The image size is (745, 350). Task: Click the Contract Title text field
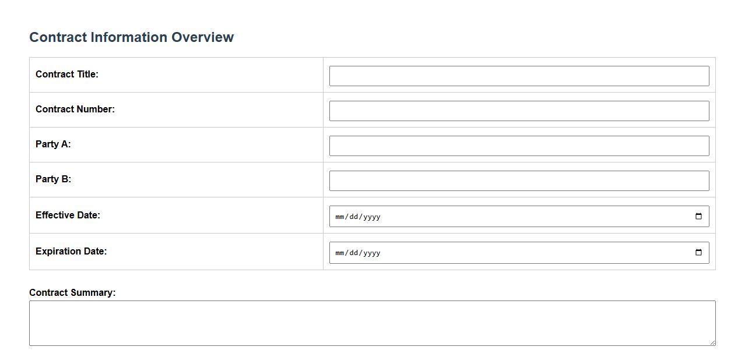pos(519,76)
